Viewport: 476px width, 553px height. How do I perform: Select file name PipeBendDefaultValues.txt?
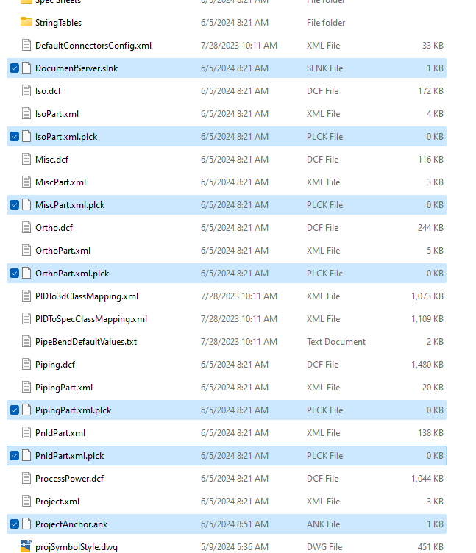pyautogui.click(x=86, y=342)
